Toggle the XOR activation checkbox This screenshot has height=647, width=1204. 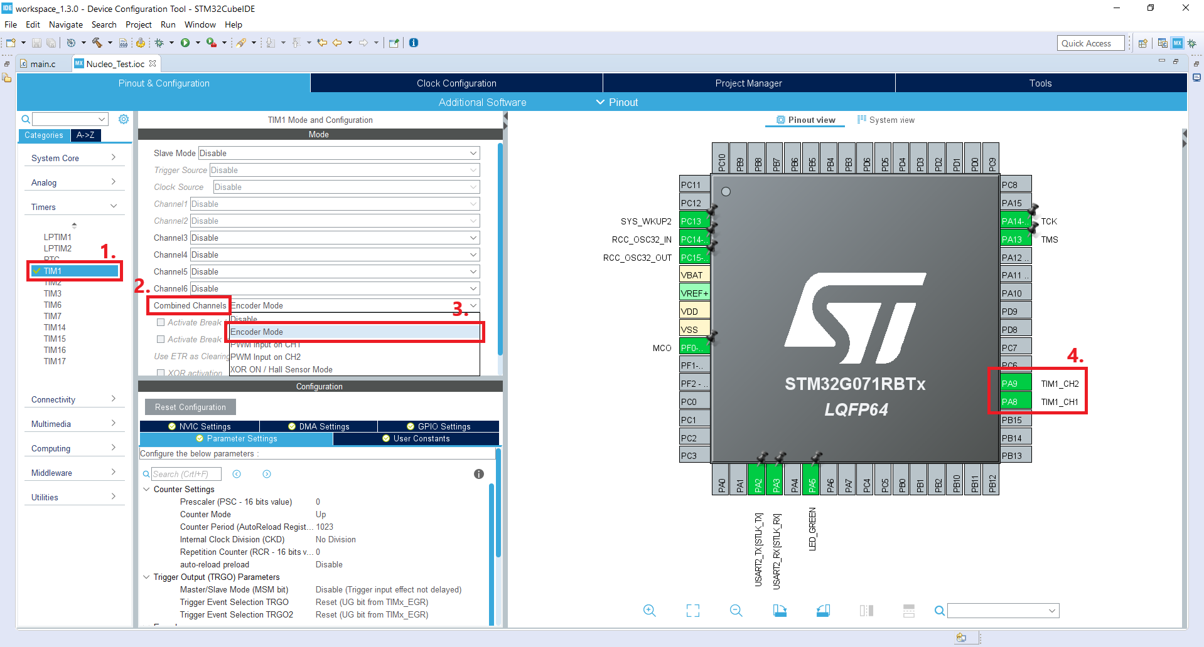pyautogui.click(x=161, y=373)
